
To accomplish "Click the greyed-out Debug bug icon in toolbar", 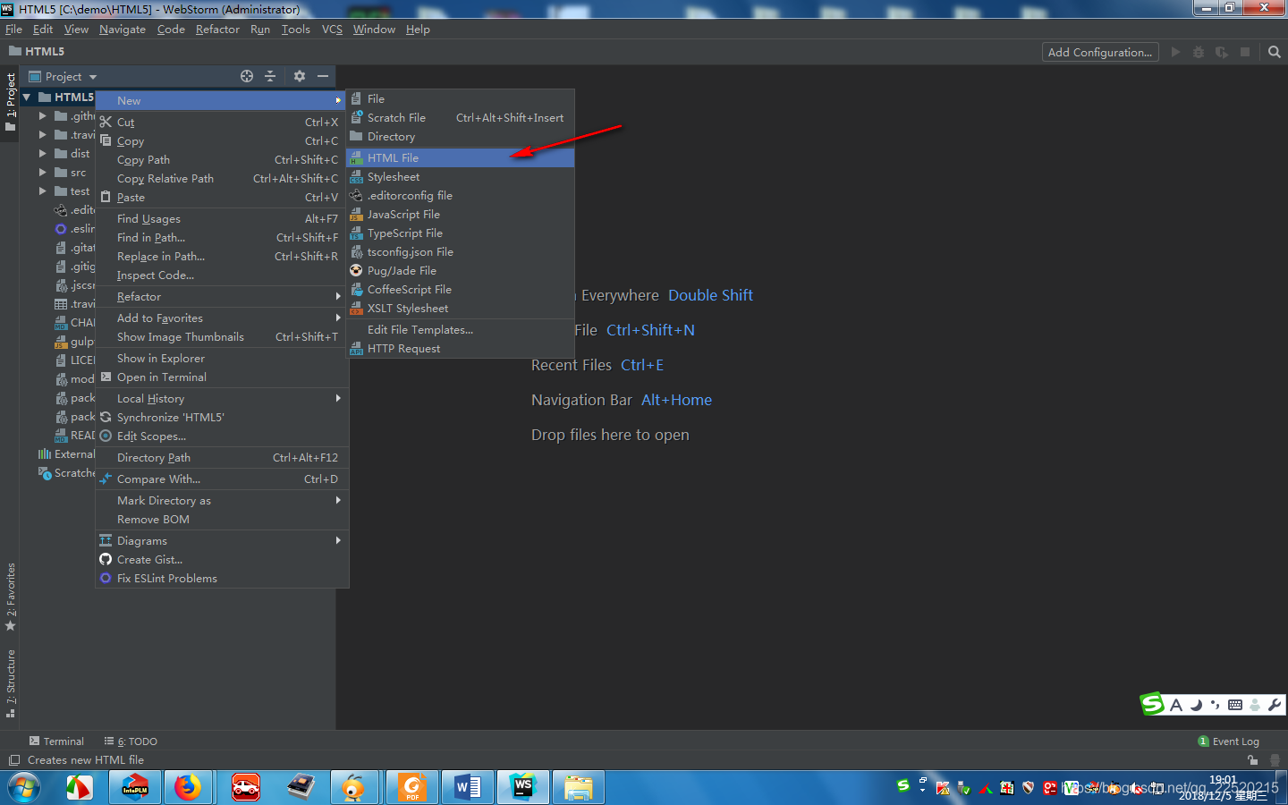I will click(1199, 52).
